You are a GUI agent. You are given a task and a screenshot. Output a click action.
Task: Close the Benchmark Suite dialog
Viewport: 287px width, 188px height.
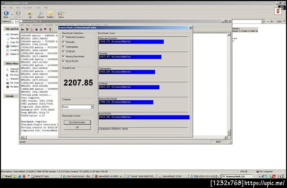[x=190, y=28]
